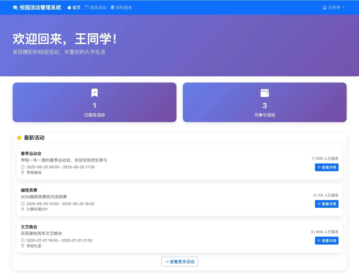
Task: Click the bookmark icon beside 我的报名
Action: point(112,7)
